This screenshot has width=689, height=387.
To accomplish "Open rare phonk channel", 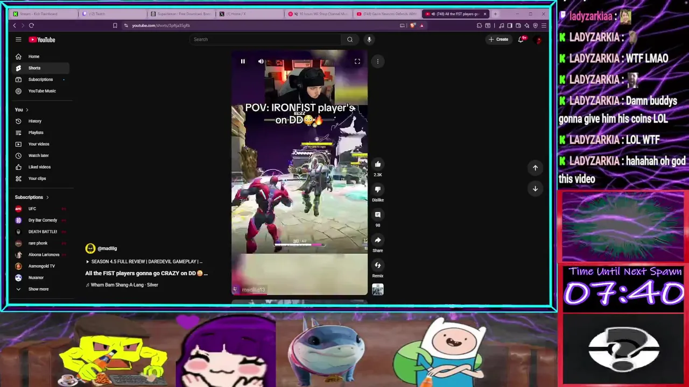I will click(x=40, y=243).
